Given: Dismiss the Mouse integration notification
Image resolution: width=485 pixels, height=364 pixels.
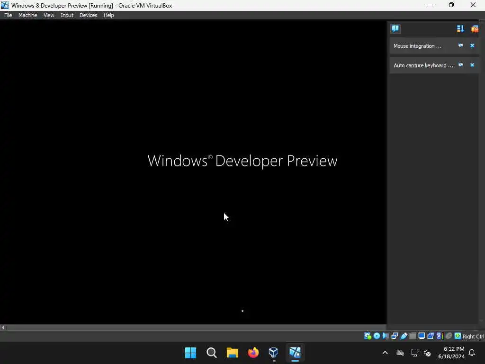Looking at the screenshot, I should [x=472, y=45].
